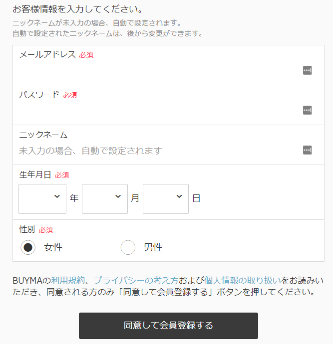
Task: Click the 男性 gender label
Action: click(x=153, y=247)
